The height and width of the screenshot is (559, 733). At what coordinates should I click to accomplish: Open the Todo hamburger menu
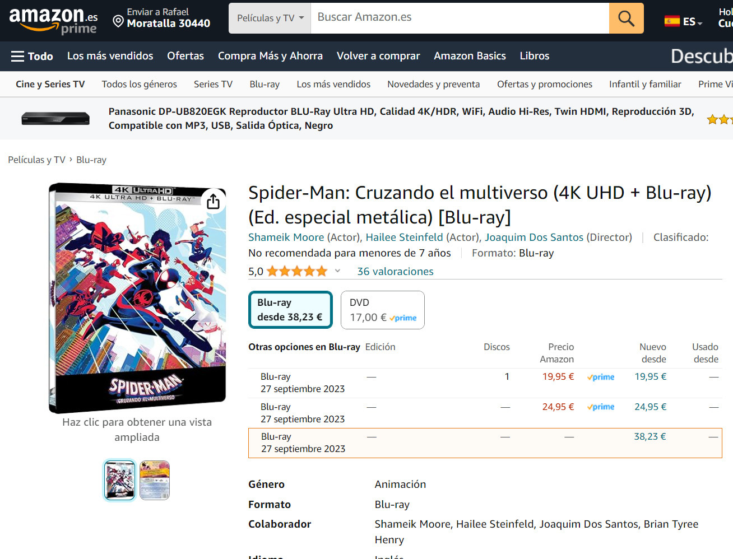pos(32,56)
